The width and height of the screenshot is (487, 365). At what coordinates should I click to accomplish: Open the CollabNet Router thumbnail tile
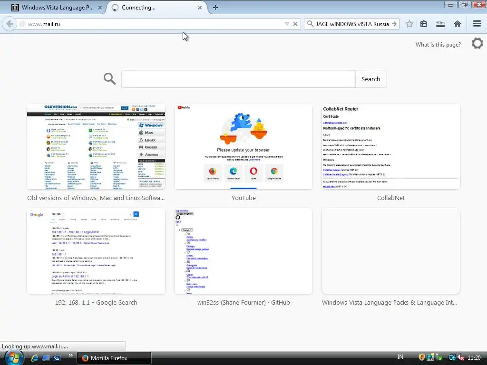pyautogui.click(x=391, y=146)
